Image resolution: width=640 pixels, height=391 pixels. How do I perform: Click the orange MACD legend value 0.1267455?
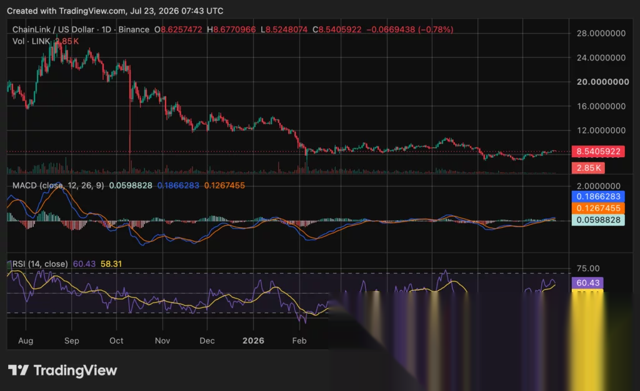tap(224, 185)
